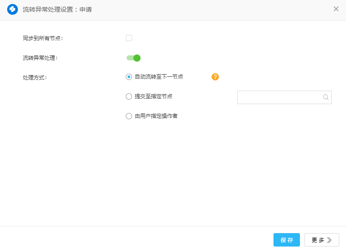Choose the 提交至指定节点 radio circle
Screen dimensions: 346x251
[129, 96]
